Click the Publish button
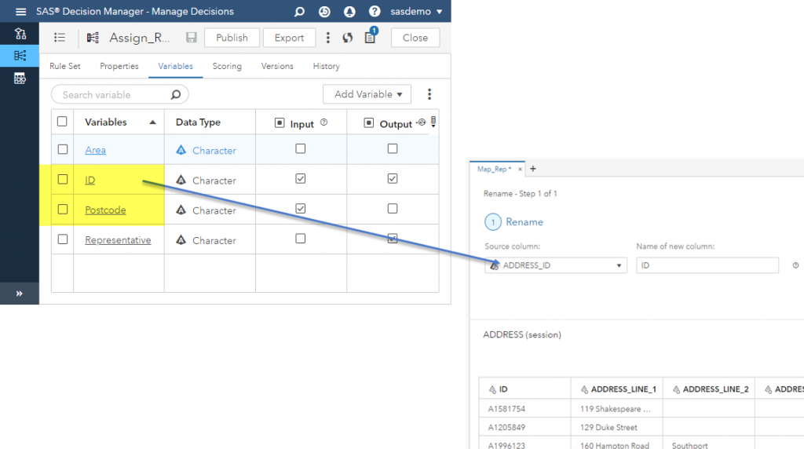Screen dimensions: 804x449 tap(232, 38)
